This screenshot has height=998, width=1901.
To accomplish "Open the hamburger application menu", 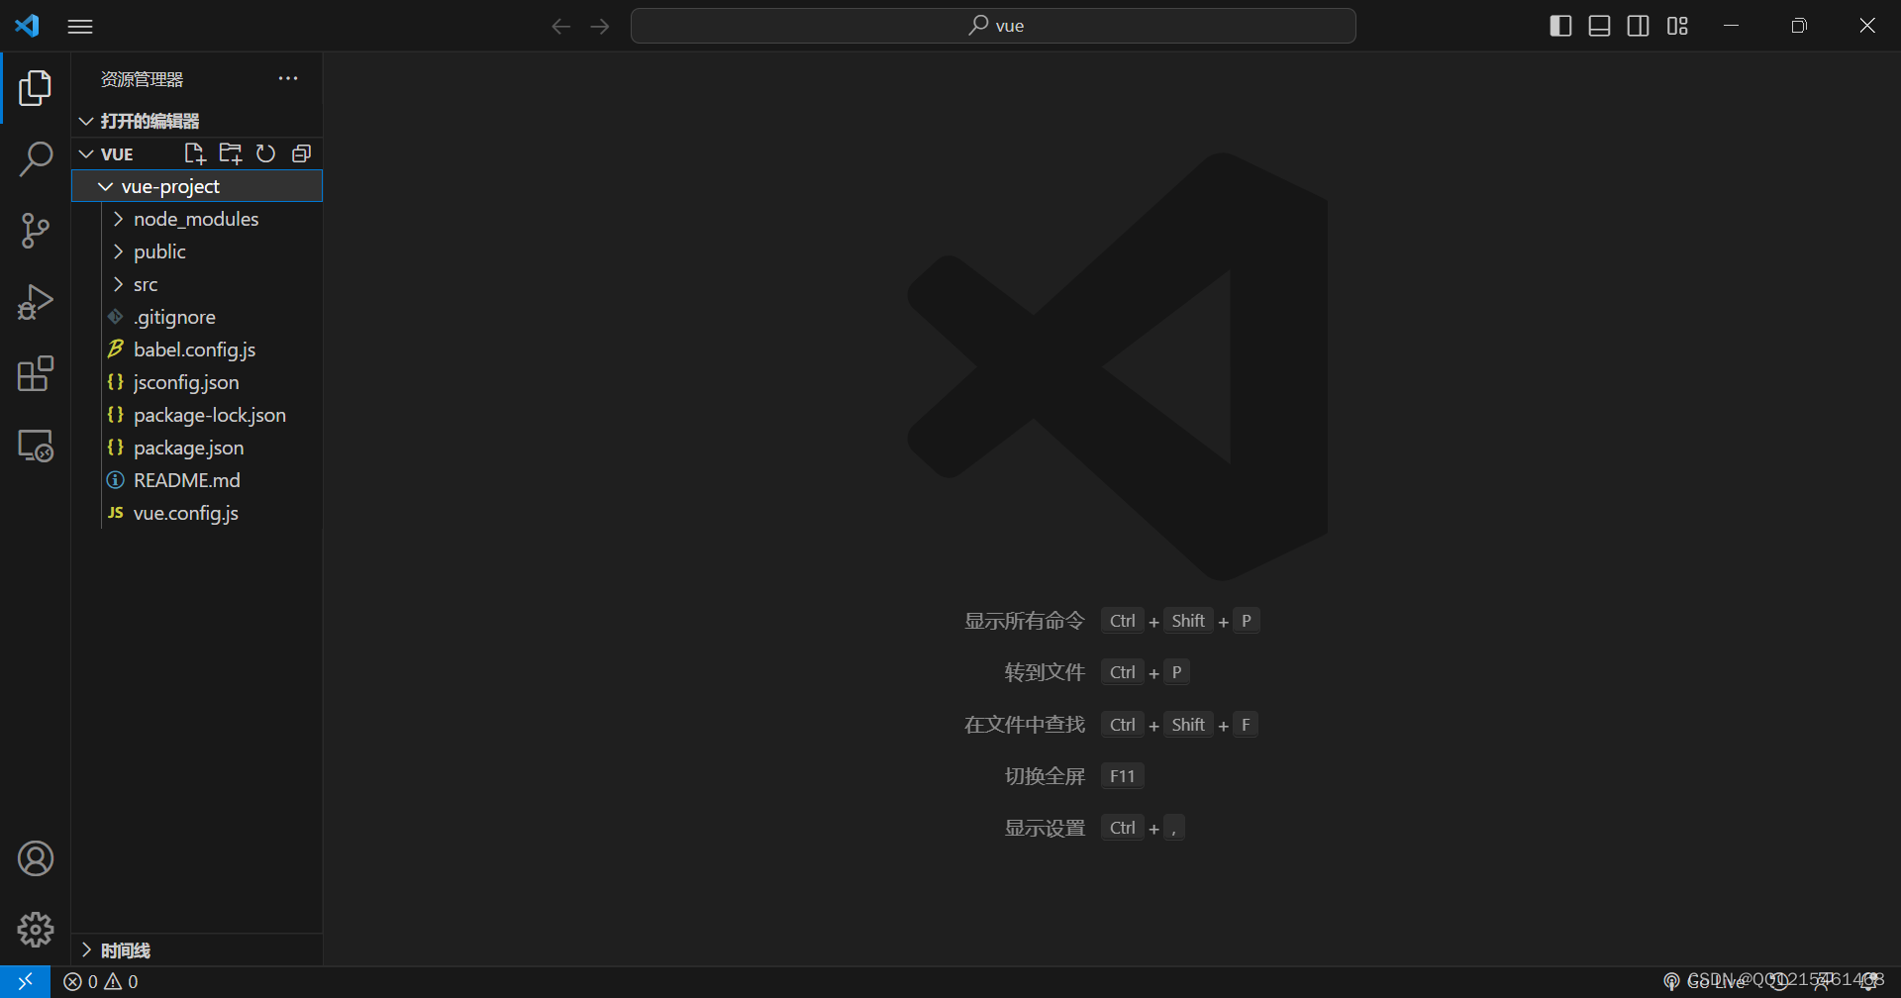I will coord(80,27).
